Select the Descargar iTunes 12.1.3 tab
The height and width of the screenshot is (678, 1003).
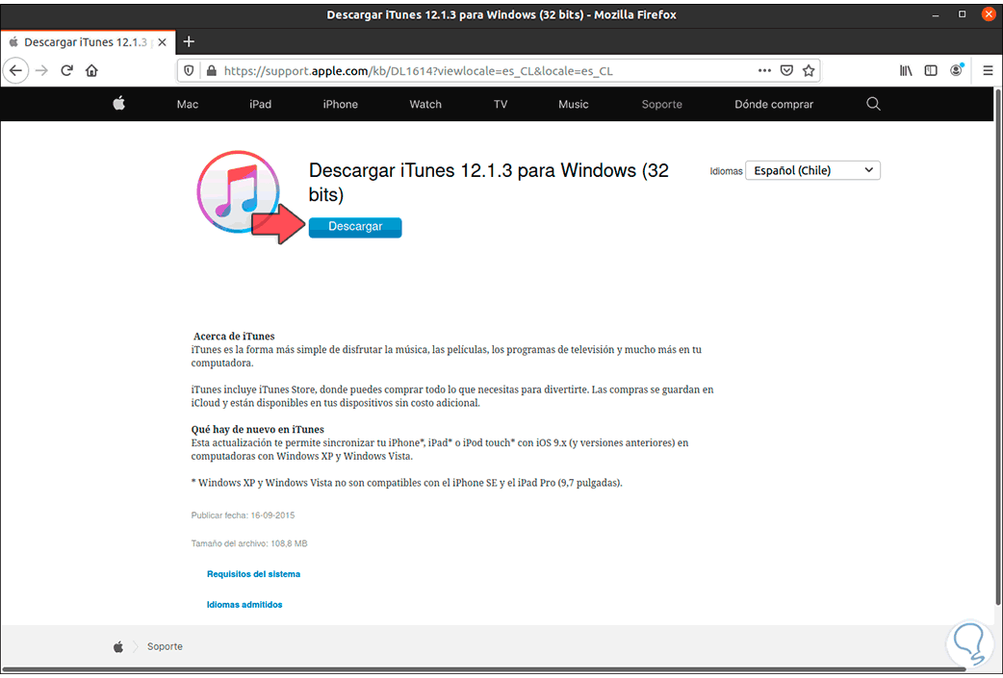(x=87, y=42)
